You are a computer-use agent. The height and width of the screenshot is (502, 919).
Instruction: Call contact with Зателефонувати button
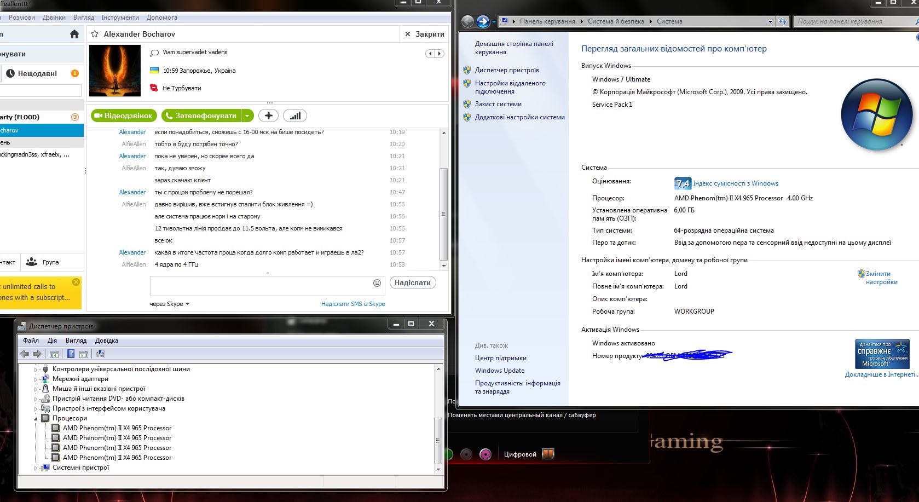click(x=201, y=116)
